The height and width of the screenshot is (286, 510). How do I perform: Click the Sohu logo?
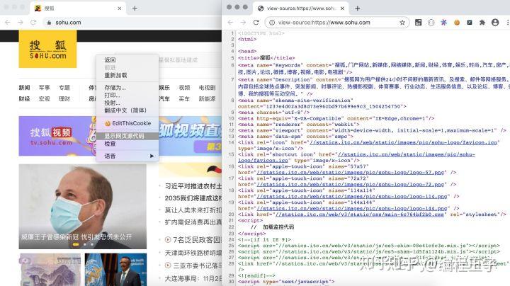[48, 49]
